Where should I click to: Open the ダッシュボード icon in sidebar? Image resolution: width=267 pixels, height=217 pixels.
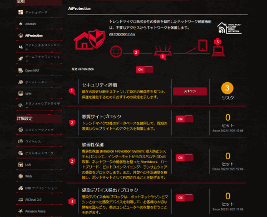pos(21,12)
